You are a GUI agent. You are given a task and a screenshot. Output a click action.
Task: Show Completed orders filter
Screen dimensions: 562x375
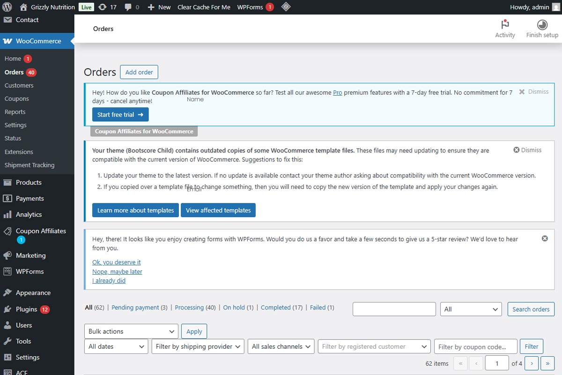(282, 307)
